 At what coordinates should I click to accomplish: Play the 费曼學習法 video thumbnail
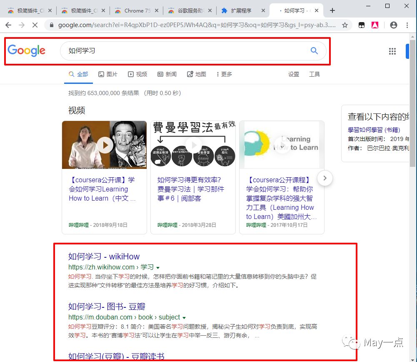pos(193,145)
